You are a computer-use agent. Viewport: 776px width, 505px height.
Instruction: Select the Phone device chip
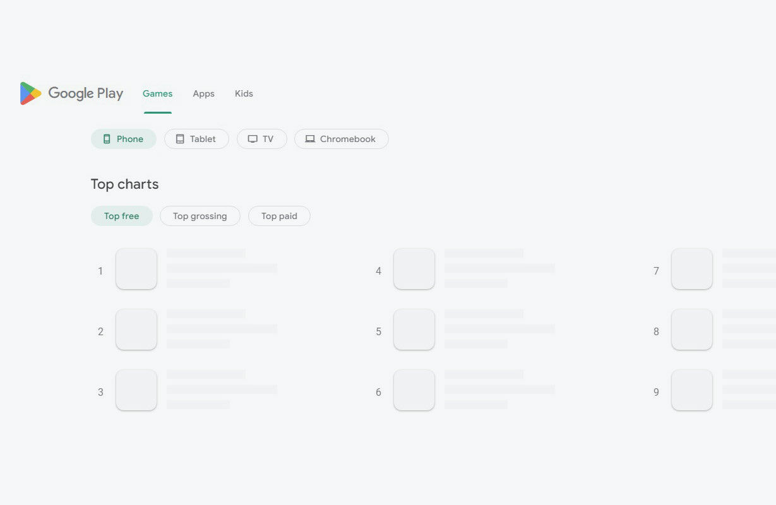(x=124, y=139)
